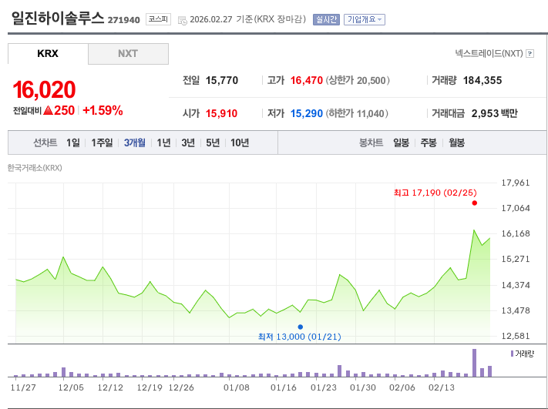
Task: Switch to 주봉 weekly candle chart
Action: tap(429, 142)
